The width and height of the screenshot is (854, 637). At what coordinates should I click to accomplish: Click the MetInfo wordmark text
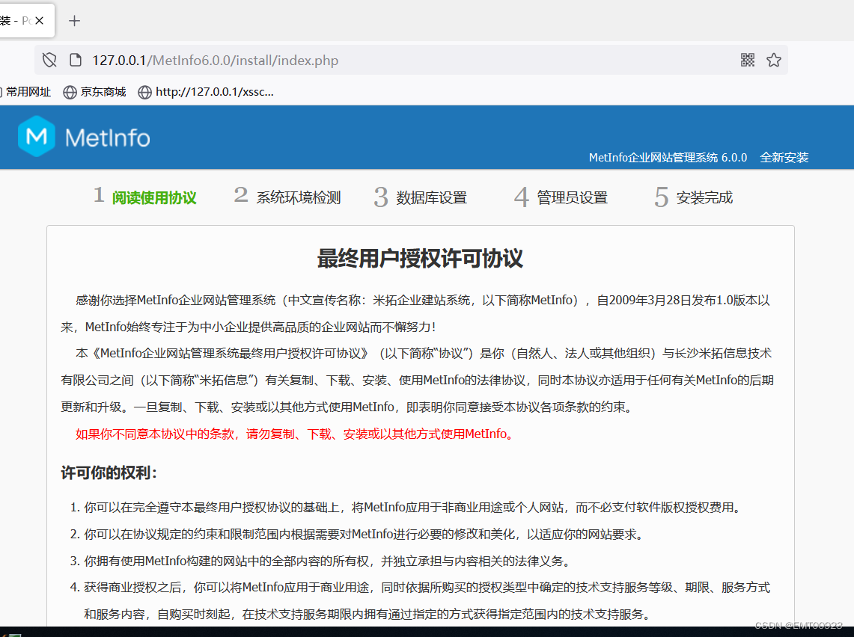(x=107, y=138)
